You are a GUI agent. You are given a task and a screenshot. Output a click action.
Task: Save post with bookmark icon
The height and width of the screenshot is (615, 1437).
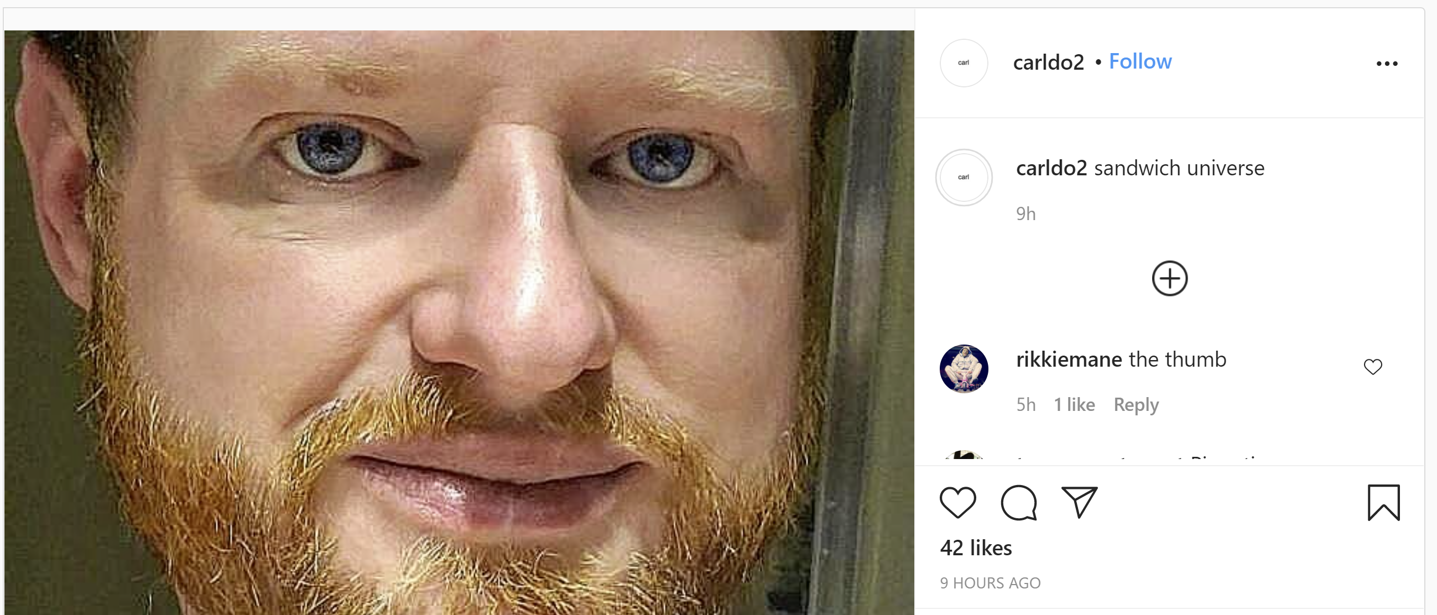(x=1383, y=502)
